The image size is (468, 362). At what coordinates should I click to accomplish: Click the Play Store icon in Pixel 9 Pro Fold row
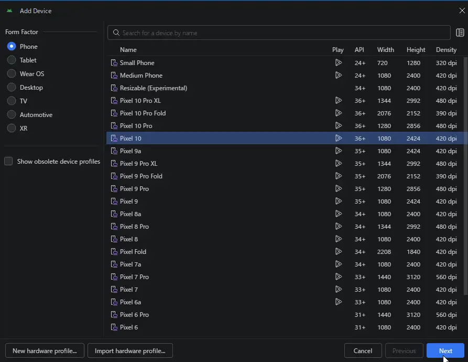pyautogui.click(x=338, y=176)
